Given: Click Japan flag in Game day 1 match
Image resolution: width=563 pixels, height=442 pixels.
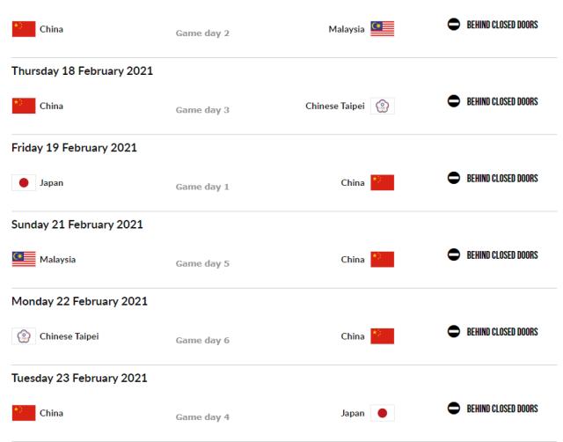Looking at the screenshot, I should pyautogui.click(x=23, y=183).
